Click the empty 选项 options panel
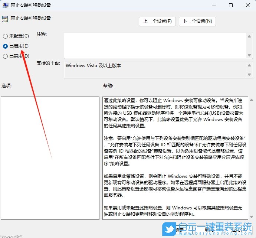 [x=50, y=158]
